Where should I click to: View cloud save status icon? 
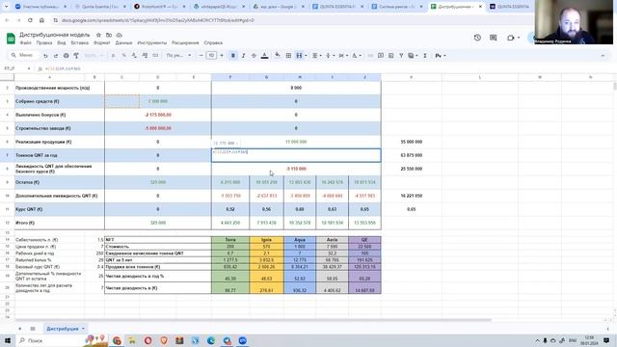point(120,35)
